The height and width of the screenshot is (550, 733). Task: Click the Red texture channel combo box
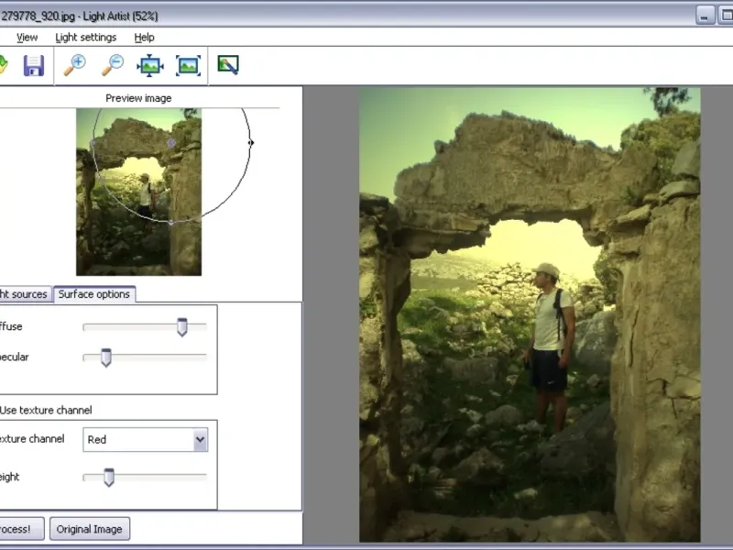pos(137,440)
